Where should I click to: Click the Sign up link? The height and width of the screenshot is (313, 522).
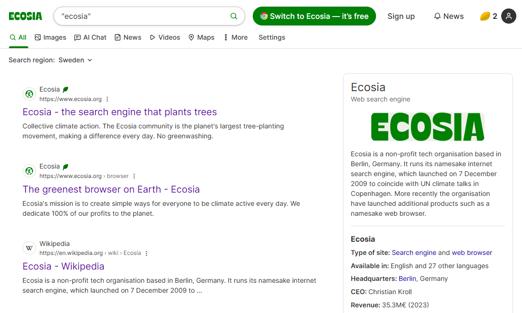click(x=401, y=16)
